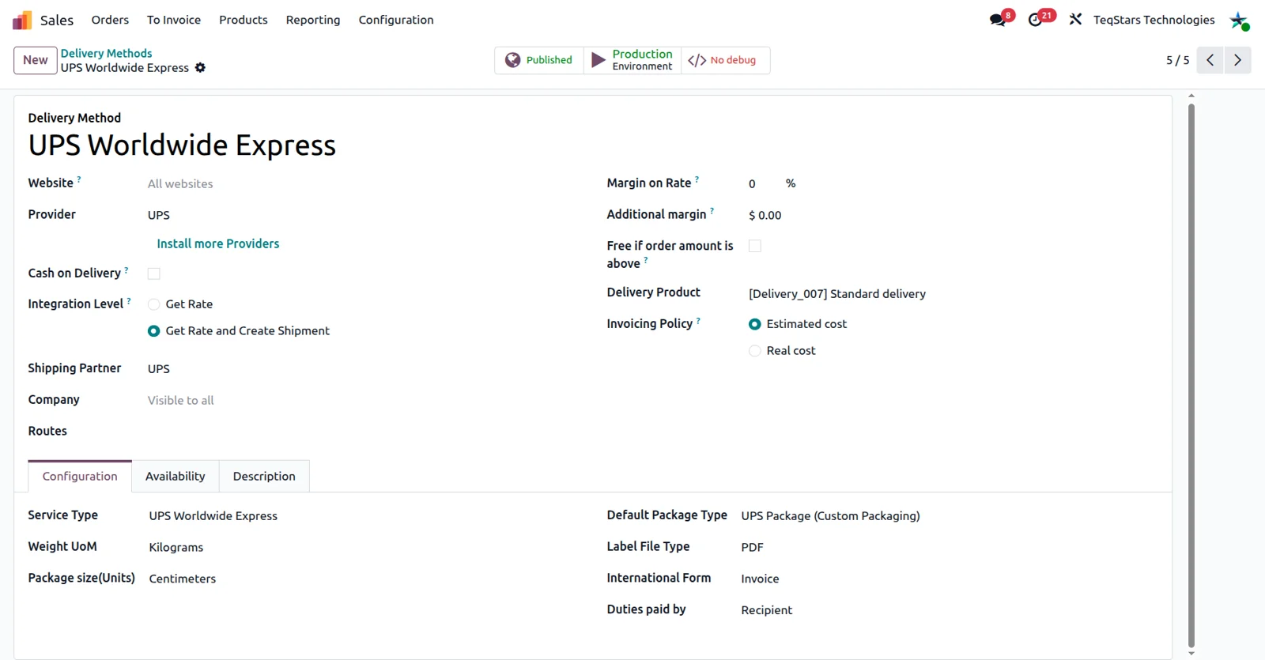
Task: Show Invoicing Policy help tooltip
Action: [698, 320]
